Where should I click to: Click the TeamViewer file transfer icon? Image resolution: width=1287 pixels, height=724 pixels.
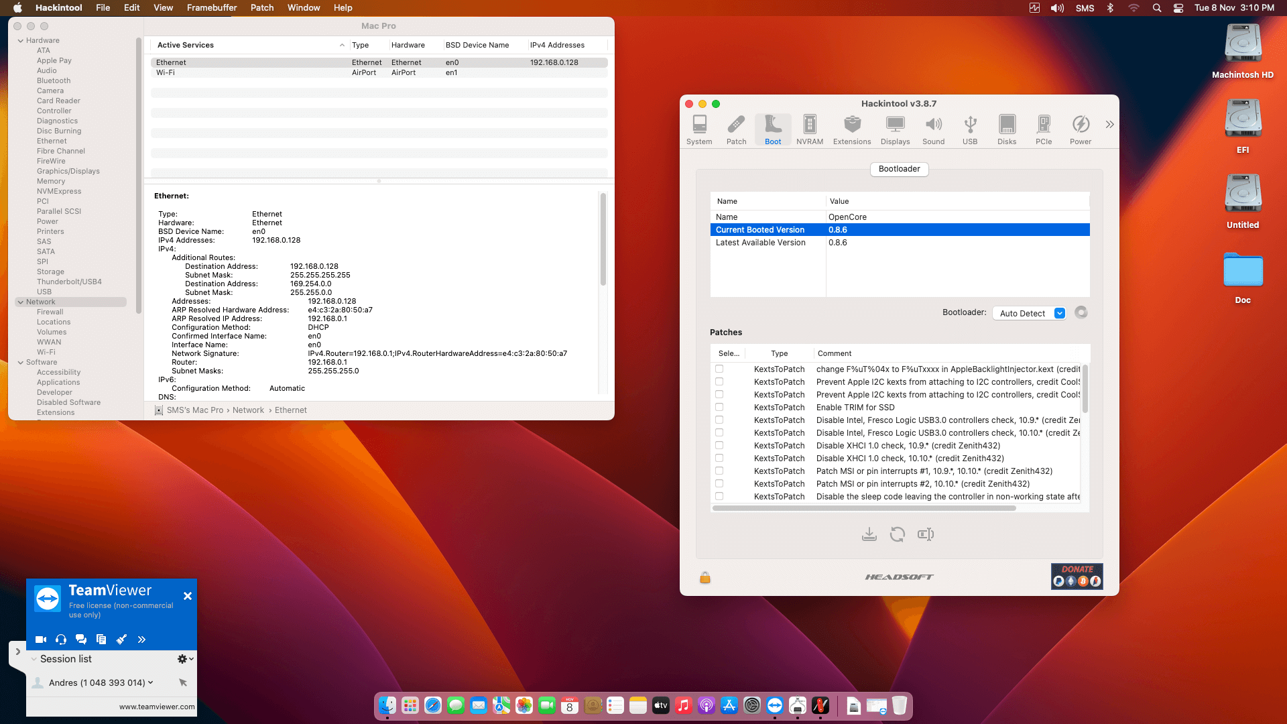[101, 640]
